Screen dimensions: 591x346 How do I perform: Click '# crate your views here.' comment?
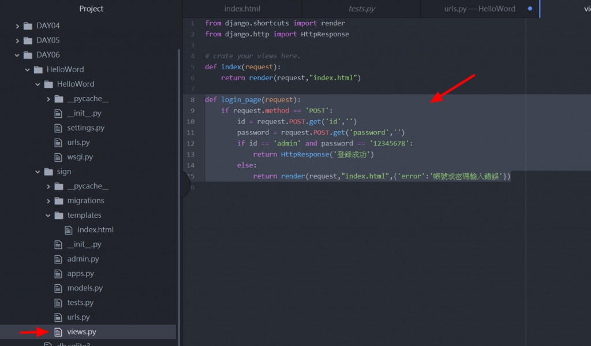253,56
